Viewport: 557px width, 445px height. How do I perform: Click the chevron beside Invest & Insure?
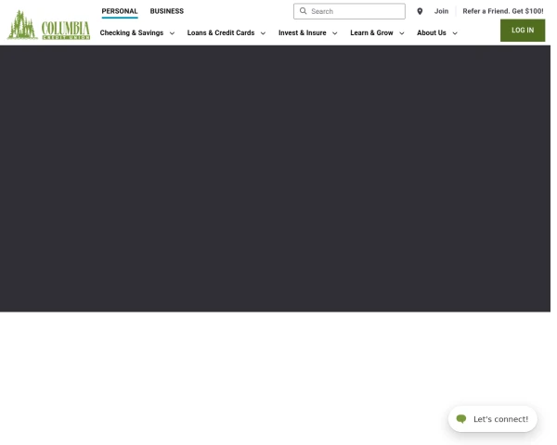click(334, 33)
